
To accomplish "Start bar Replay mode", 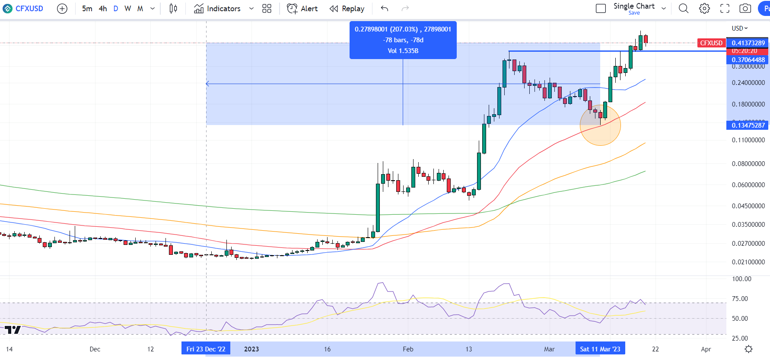I will click(347, 9).
